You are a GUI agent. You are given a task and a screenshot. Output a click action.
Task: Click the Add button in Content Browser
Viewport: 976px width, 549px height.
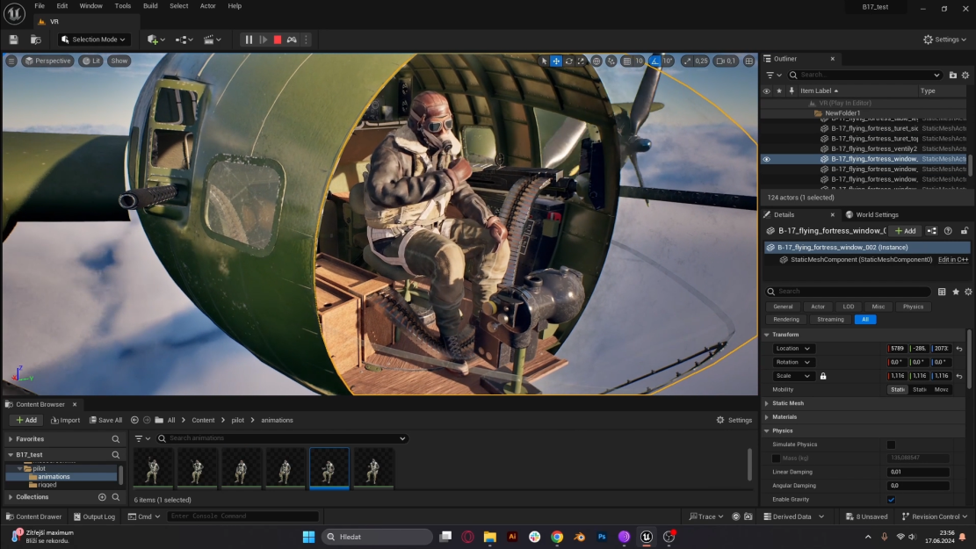click(26, 420)
